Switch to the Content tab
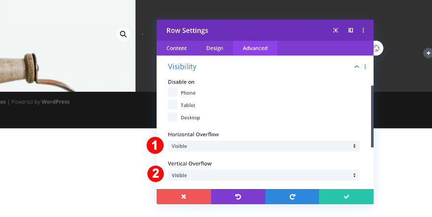This screenshot has height=217, width=432. coord(176,48)
